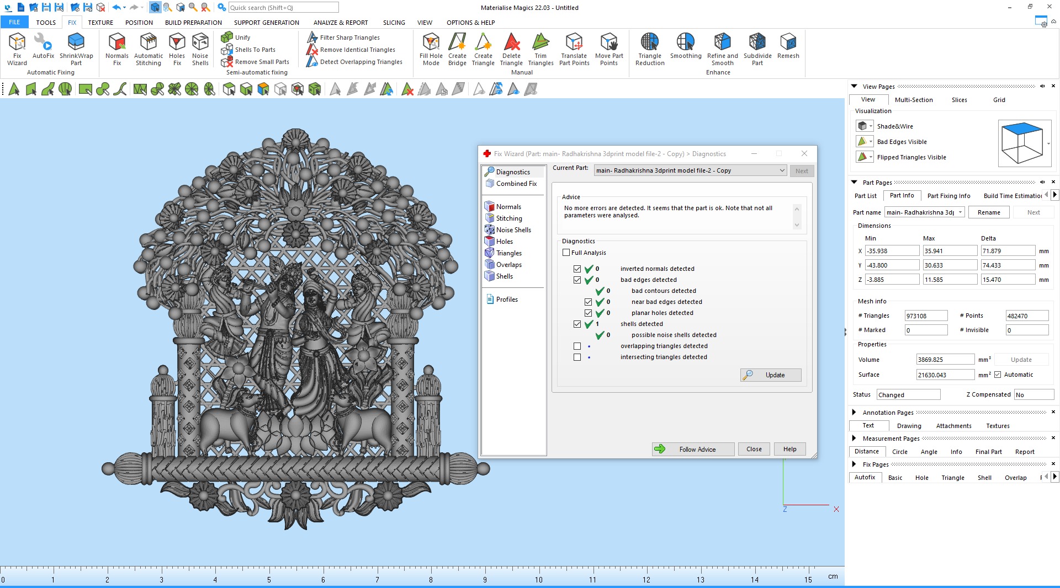The image size is (1060, 588).
Task: Open the Part Fixing Info tab
Action: coord(948,196)
